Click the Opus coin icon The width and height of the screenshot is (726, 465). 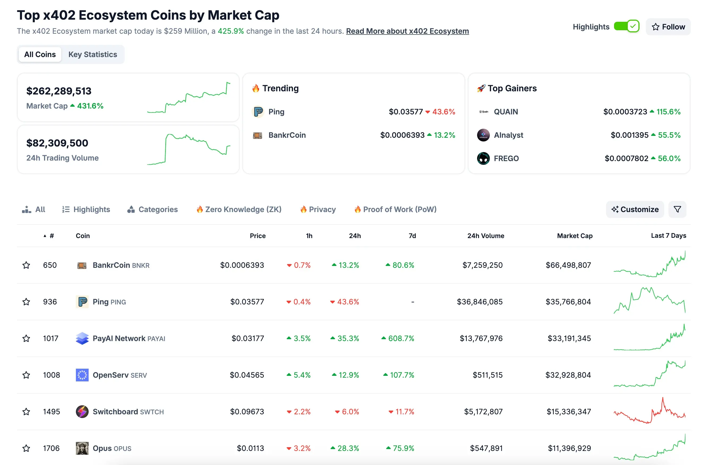[x=82, y=448]
